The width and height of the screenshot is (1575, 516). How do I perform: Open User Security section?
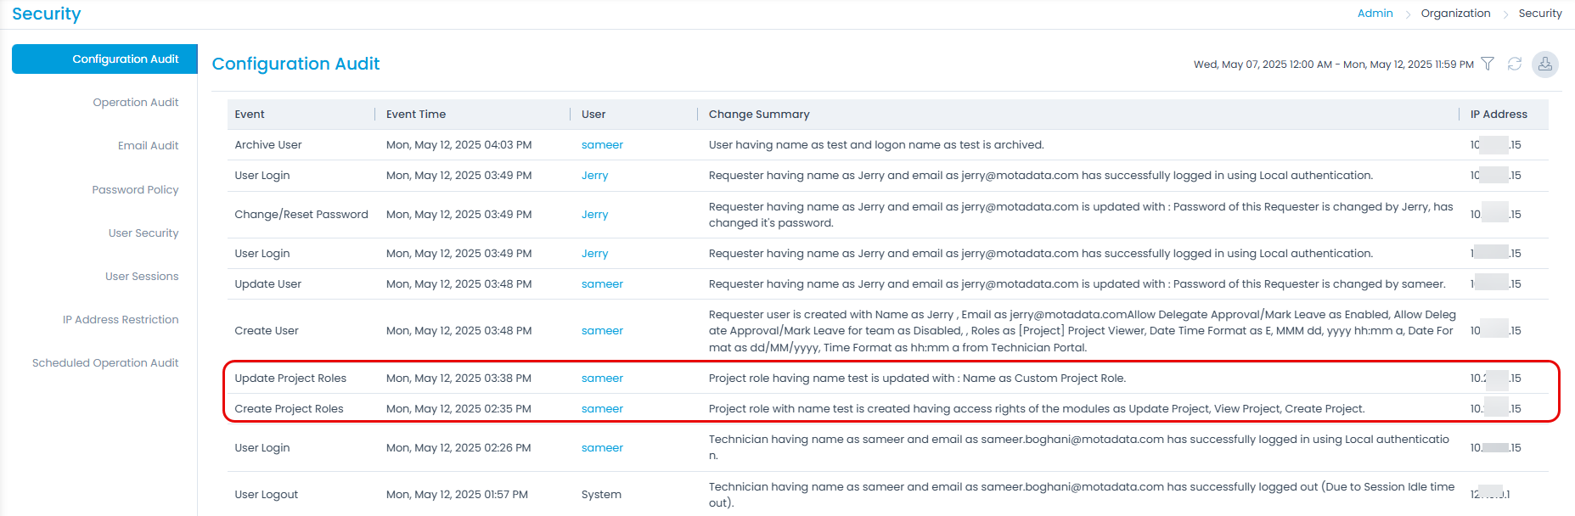pyautogui.click(x=143, y=233)
